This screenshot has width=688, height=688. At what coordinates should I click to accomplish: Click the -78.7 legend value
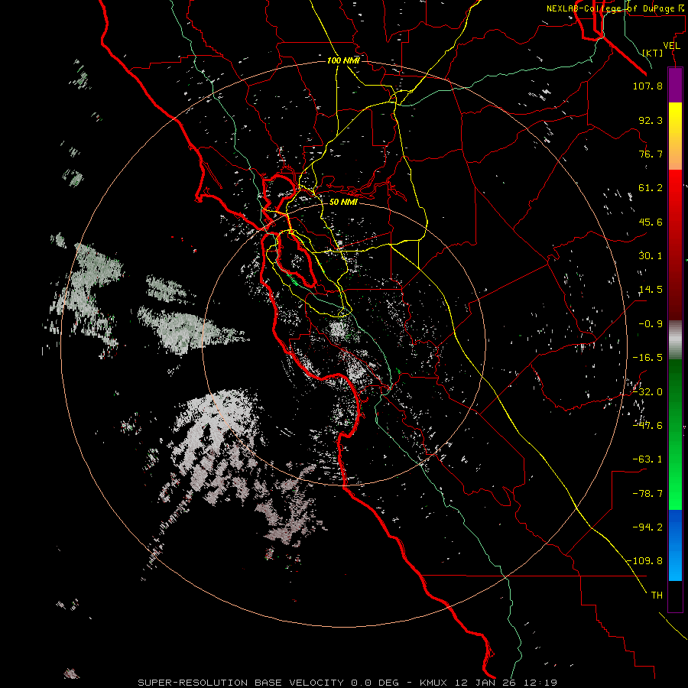647,494
